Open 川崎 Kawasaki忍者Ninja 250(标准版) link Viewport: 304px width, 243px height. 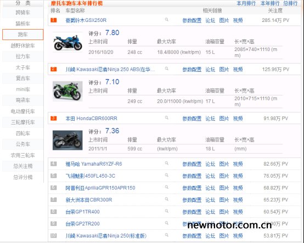tap(106, 236)
